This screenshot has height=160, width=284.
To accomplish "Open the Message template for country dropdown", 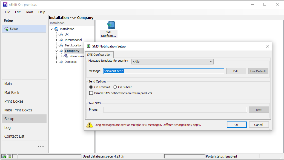I will [211, 61].
